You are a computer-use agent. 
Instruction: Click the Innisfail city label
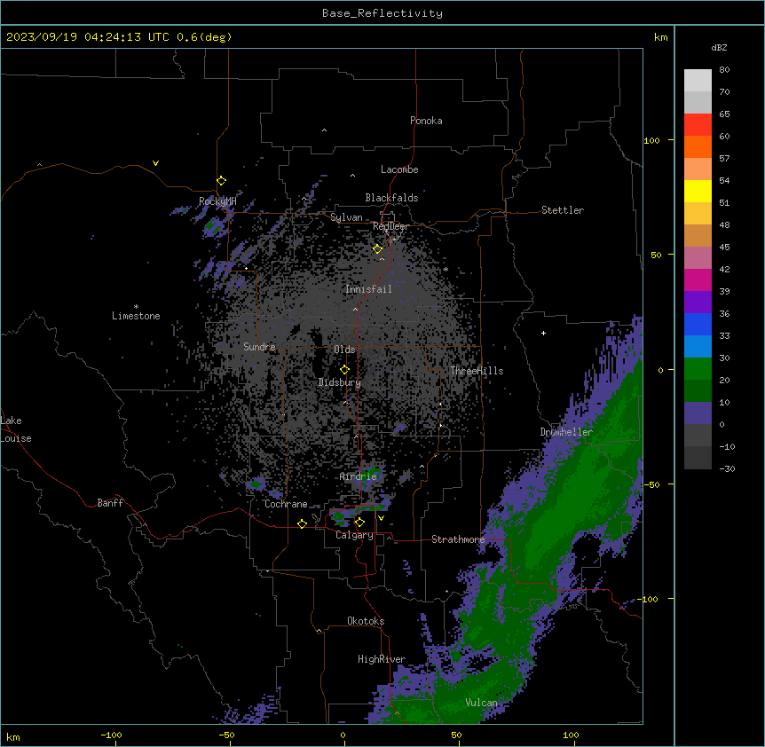[x=368, y=289]
